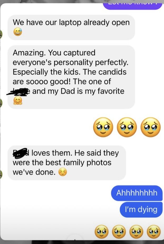Viewport: 164px width, 244px height.
Task: Tap the second small pleading emoji below 'I'm dying'
Action: point(119,232)
